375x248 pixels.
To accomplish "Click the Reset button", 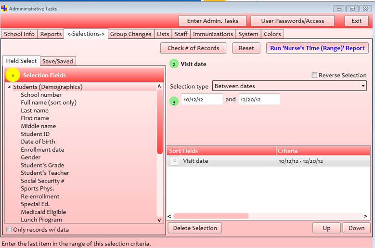I will [246, 48].
